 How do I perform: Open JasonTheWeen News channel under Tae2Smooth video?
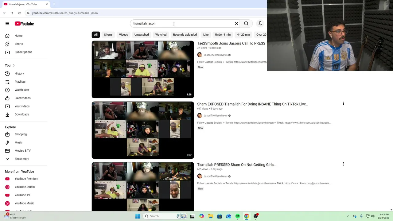click(216, 55)
